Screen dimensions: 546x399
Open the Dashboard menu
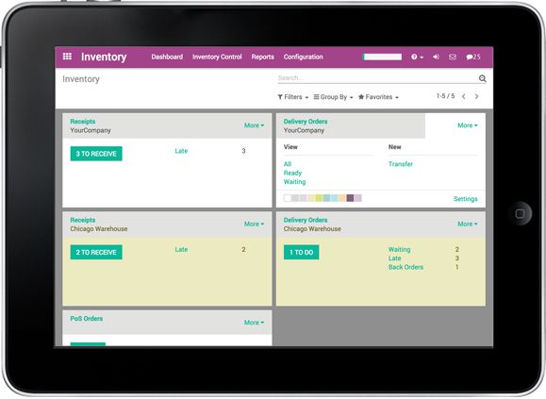click(167, 57)
